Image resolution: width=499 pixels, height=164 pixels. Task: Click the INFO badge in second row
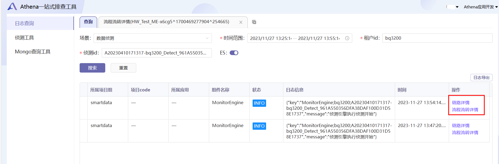click(x=259, y=126)
